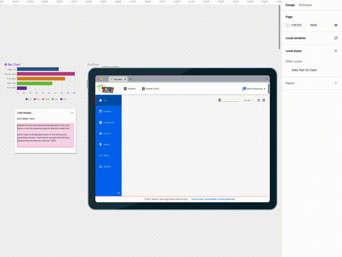Click the F2F2F2 page color swatch
The width and height of the screenshot is (342, 257).
click(x=287, y=25)
